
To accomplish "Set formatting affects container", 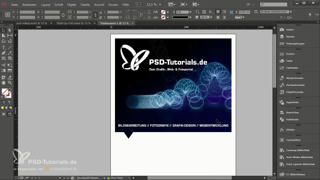I will tap(4, 102).
